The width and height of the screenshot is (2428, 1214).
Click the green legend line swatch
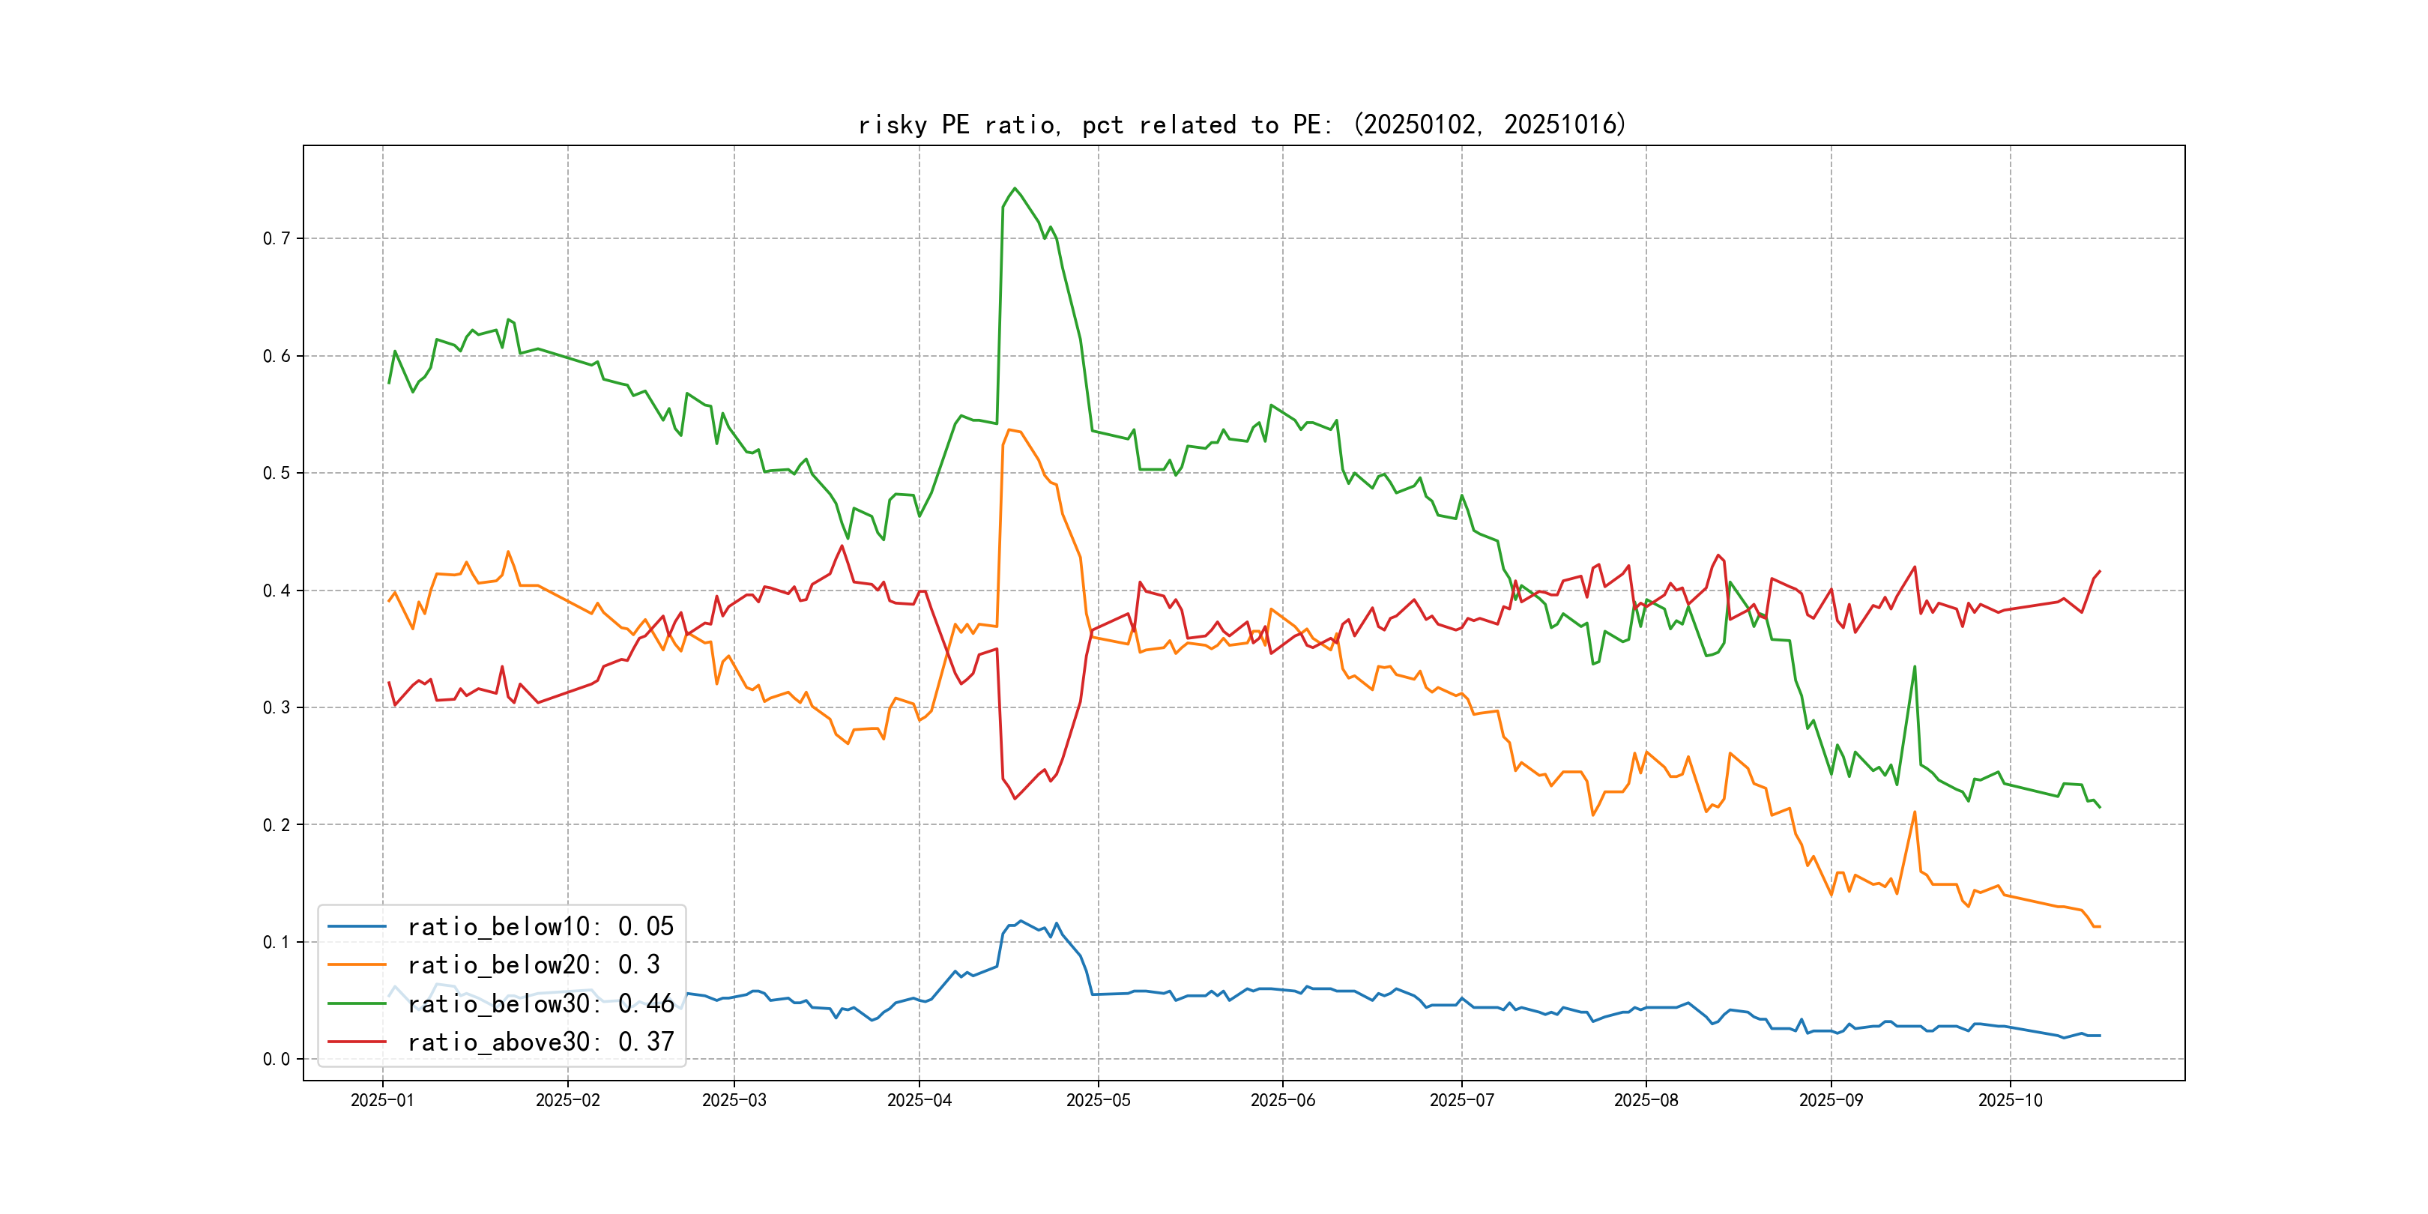click(356, 1004)
